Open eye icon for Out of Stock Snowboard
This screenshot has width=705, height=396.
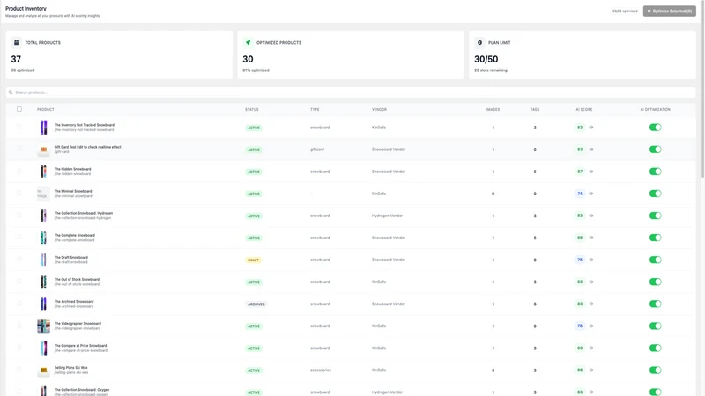click(590, 282)
